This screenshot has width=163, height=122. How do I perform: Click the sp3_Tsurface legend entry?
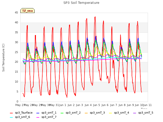tap(21, 113)
